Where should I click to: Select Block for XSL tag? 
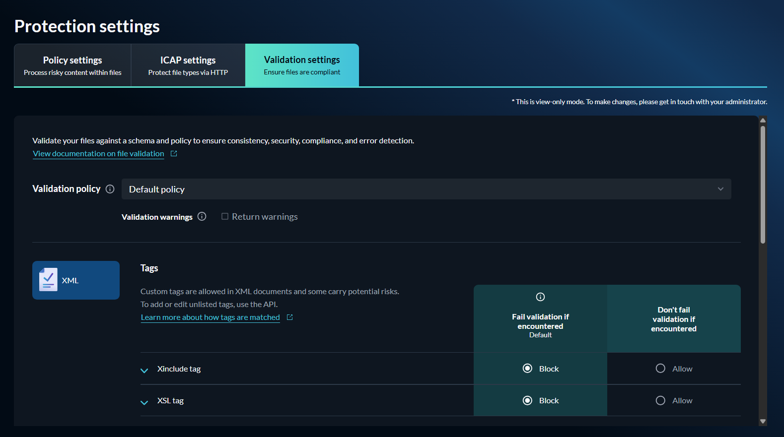[527, 400]
